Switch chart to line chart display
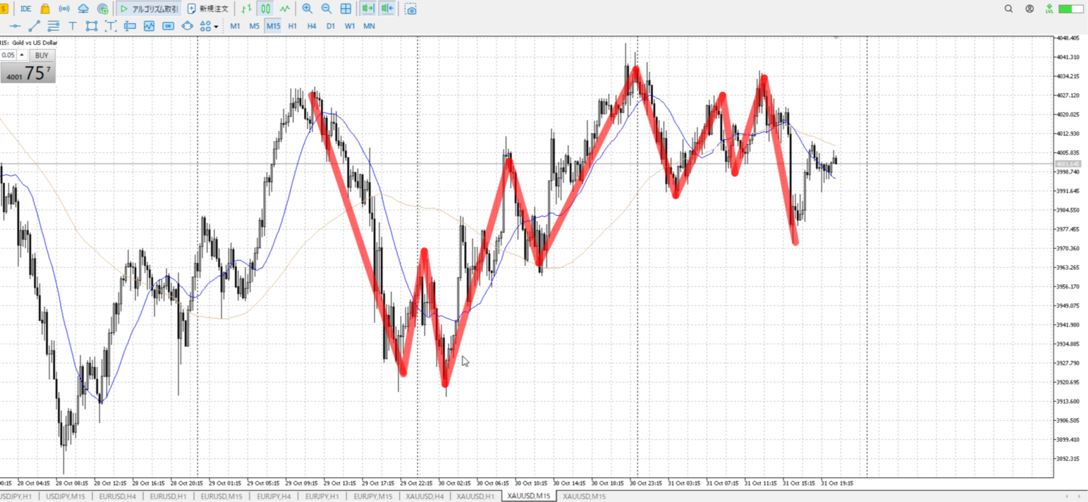This screenshot has height=502, width=1088. [285, 9]
